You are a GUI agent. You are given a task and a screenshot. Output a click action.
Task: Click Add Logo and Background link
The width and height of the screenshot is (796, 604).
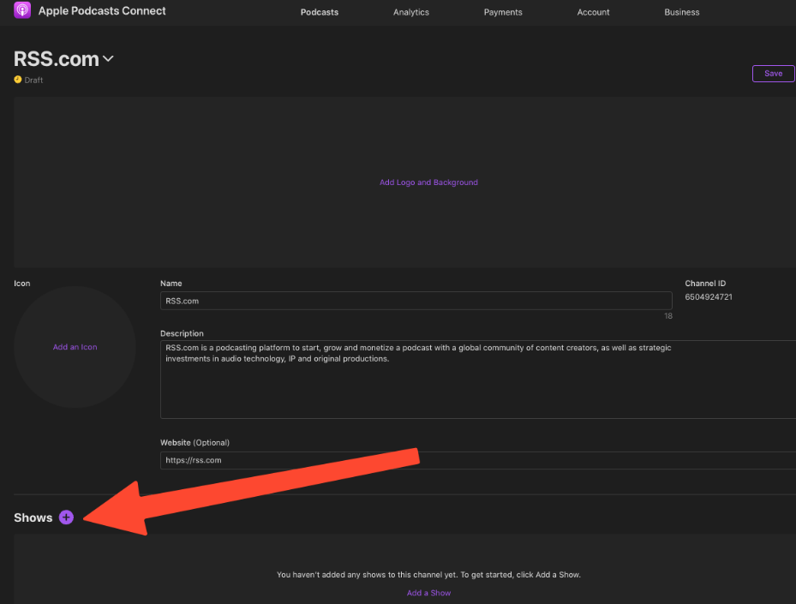point(428,182)
